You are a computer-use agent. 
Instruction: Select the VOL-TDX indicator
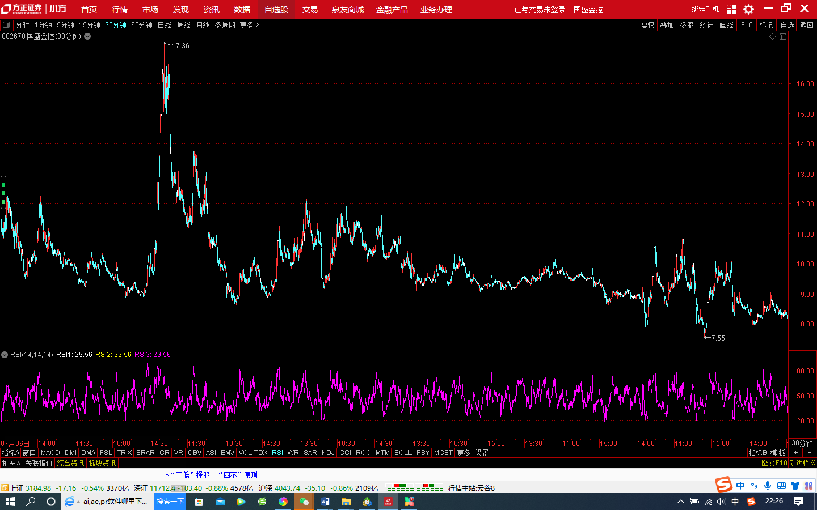(253, 453)
